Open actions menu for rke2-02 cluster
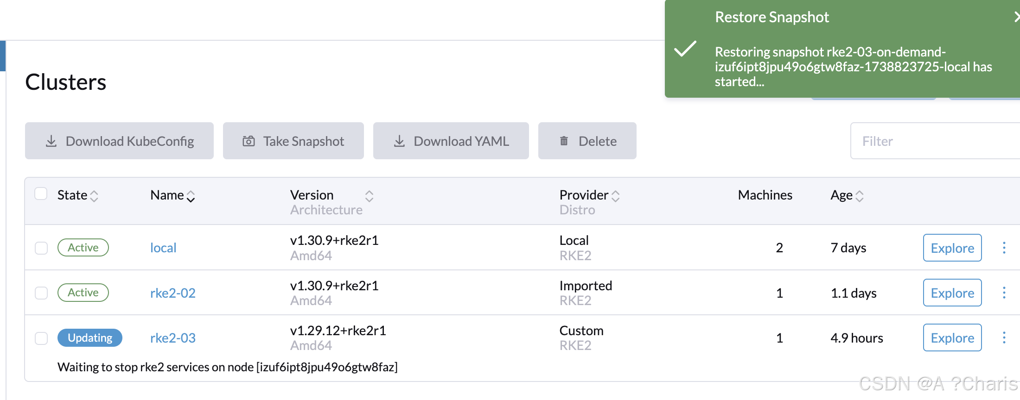The image size is (1020, 400). coord(1004,293)
